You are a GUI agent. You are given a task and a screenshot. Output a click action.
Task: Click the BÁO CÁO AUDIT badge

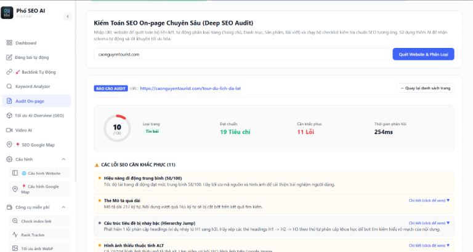(111, 89)
